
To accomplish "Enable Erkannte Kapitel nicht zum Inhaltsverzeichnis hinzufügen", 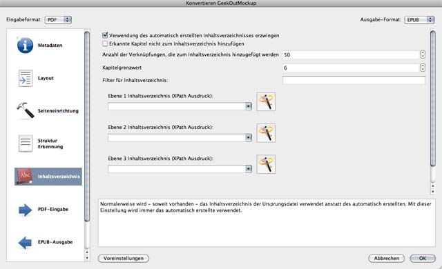I will [105, 43].
